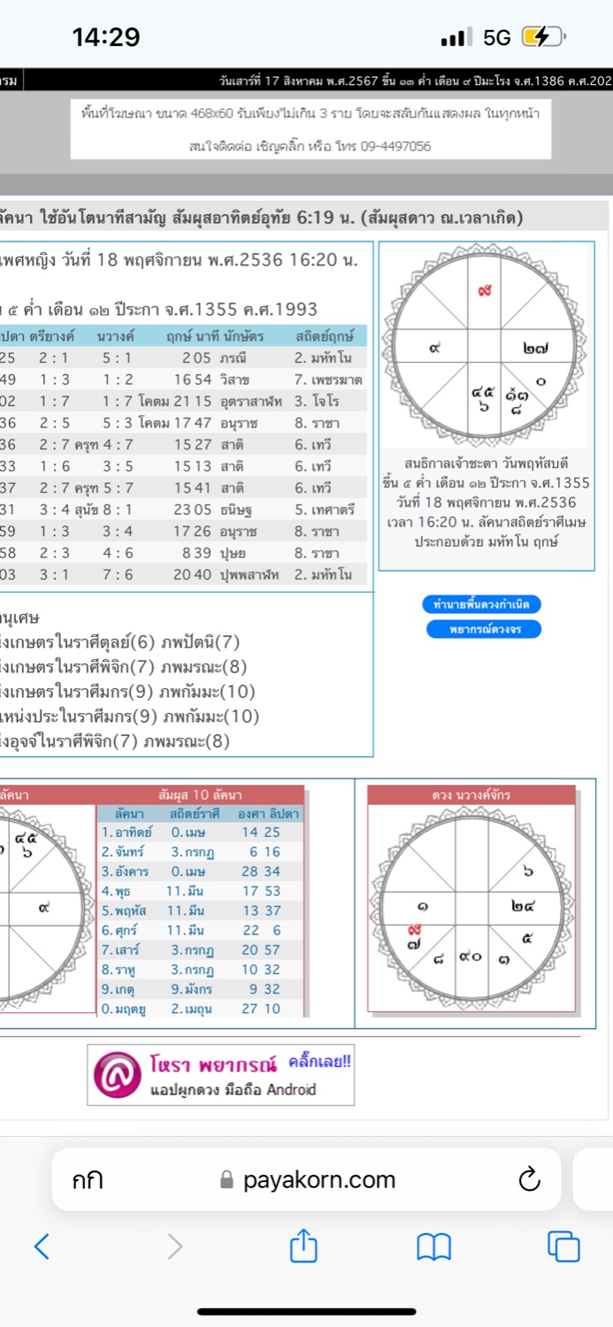Click the พยากรณ์ดวงจร button
613x1327 pixels.
(482, 629)
